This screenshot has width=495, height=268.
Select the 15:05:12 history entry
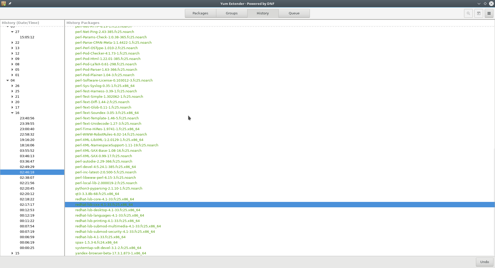27,37
